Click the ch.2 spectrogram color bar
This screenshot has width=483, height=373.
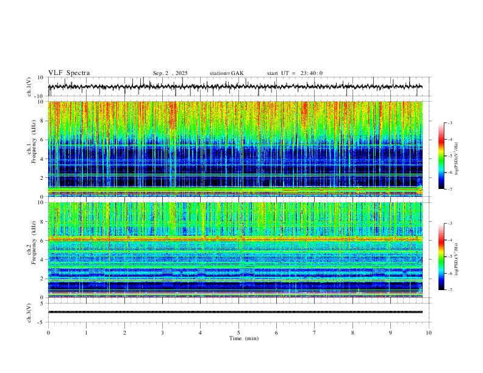pos(442,257)
